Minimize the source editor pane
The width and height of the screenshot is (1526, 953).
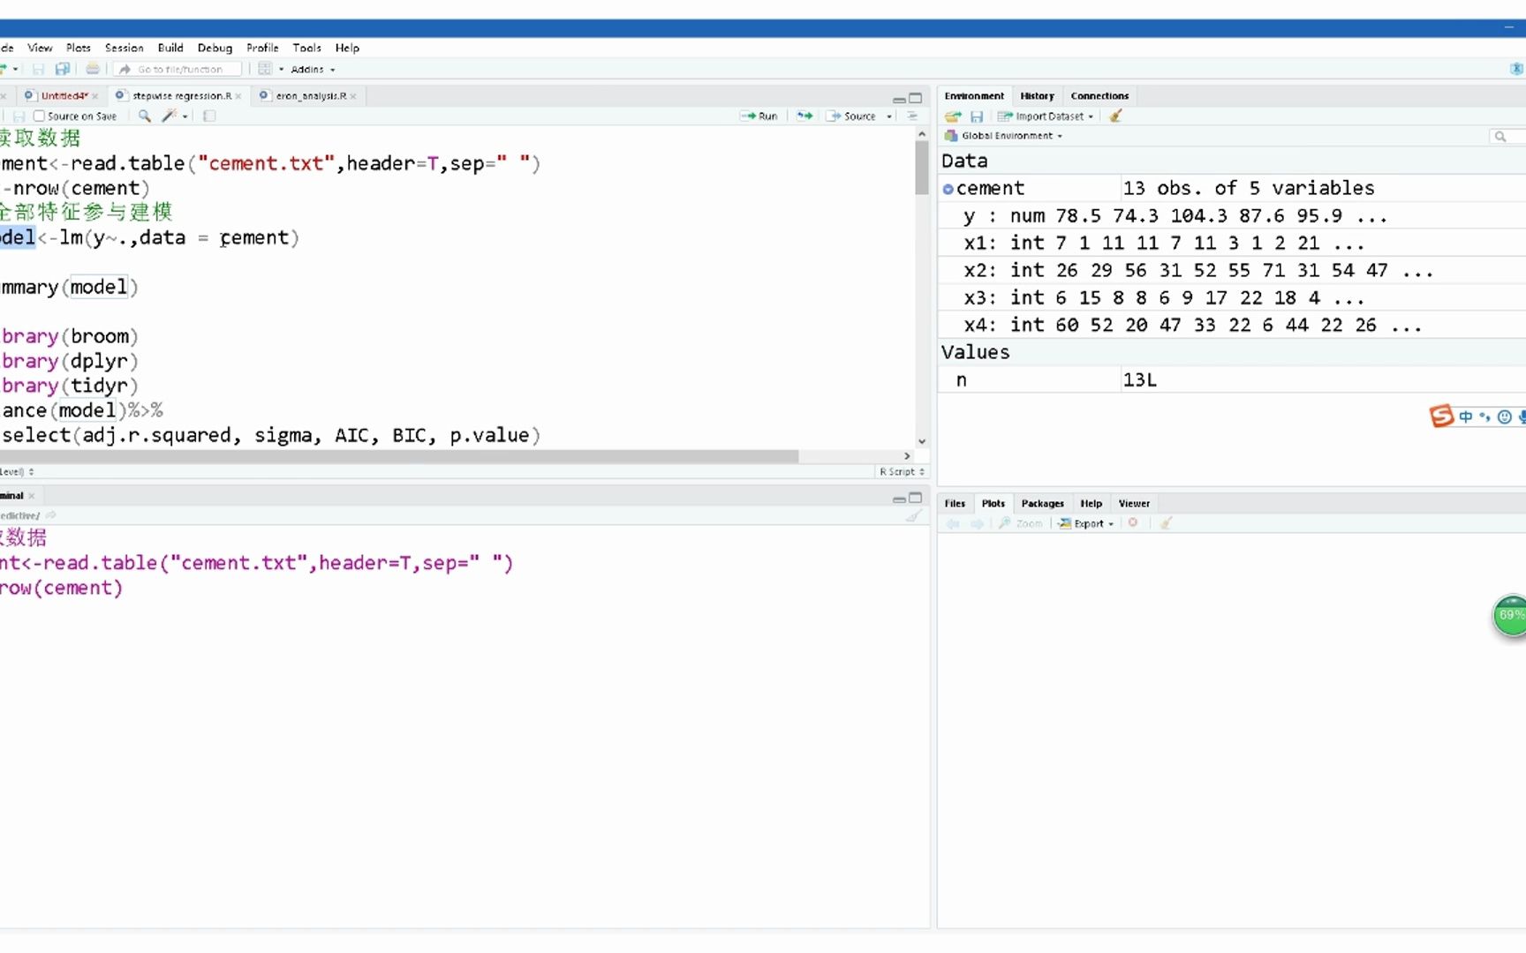point(899,99)
